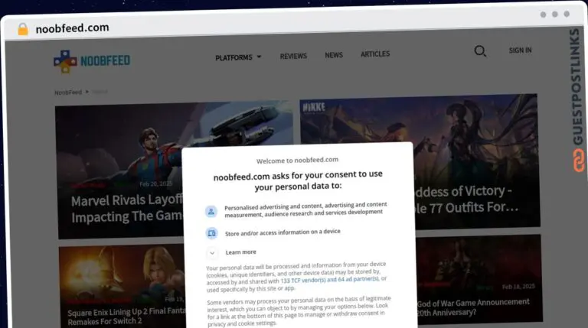Click the Feb 20, 2025 date on Marvel Rivals
The image size is (588, 328).
coord(155,183)
